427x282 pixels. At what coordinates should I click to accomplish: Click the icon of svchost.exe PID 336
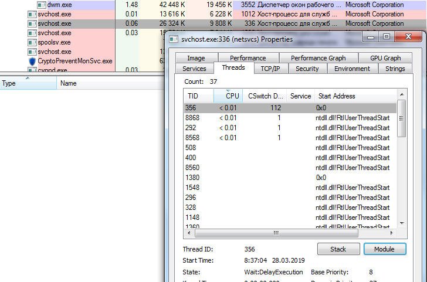32,23
